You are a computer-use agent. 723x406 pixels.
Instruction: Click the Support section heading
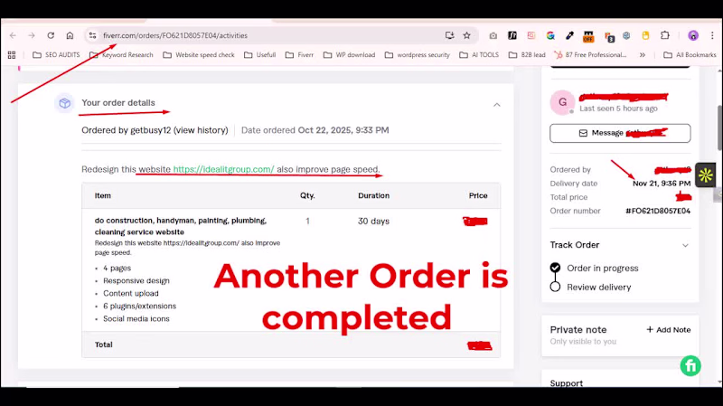point(567,383)
